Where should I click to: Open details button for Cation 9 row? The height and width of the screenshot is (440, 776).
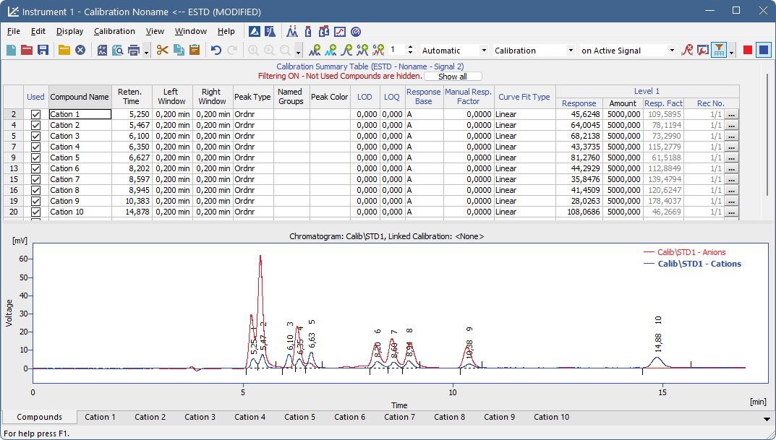(x=731, y=201)
